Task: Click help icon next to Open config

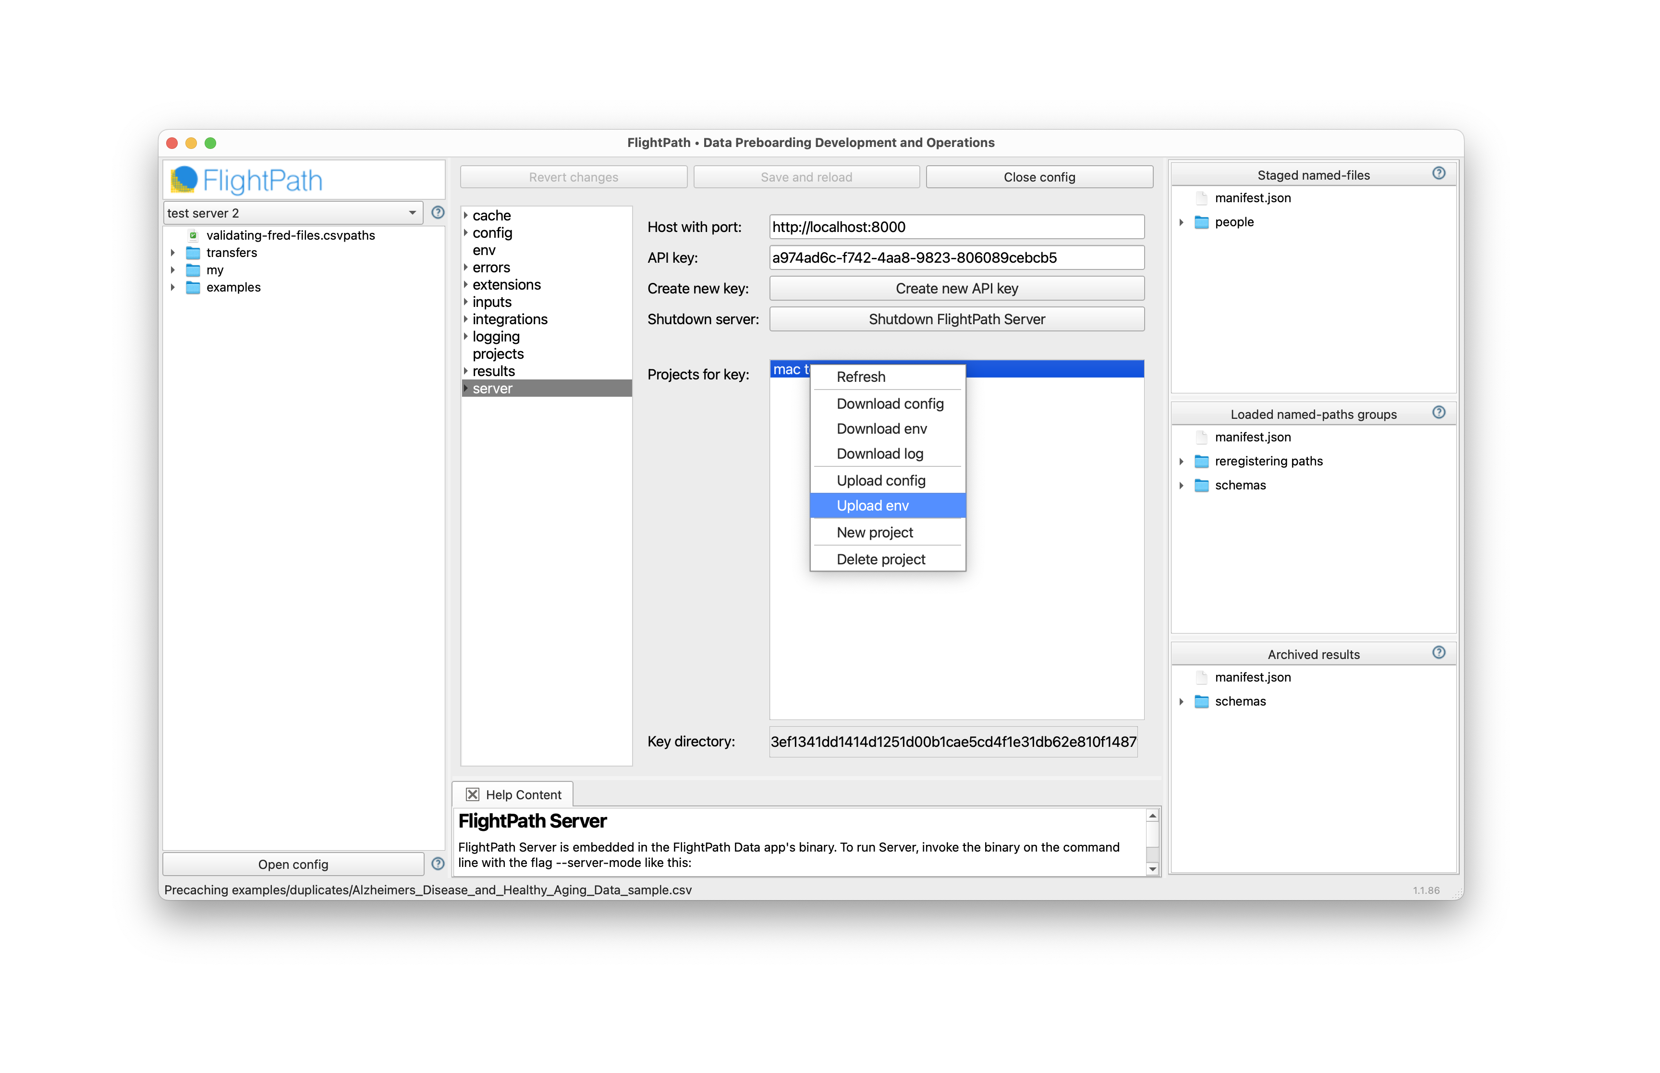Action: point(438,863)
